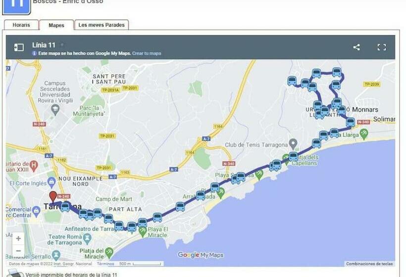
Task: Star the Línia 11 map
Action: point(62,45)
